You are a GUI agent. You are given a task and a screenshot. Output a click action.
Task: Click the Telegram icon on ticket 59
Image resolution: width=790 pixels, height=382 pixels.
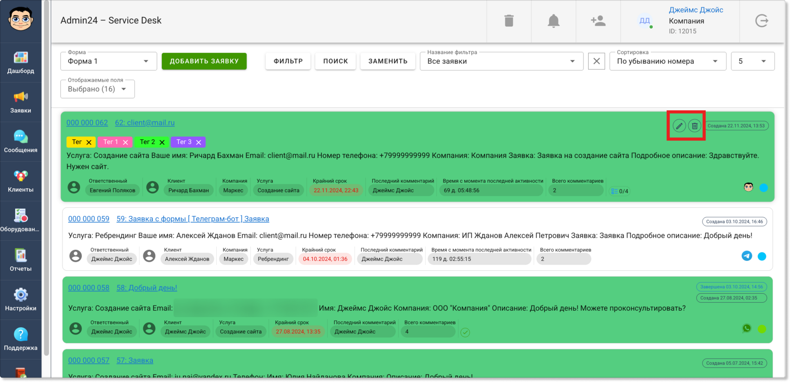747,256
